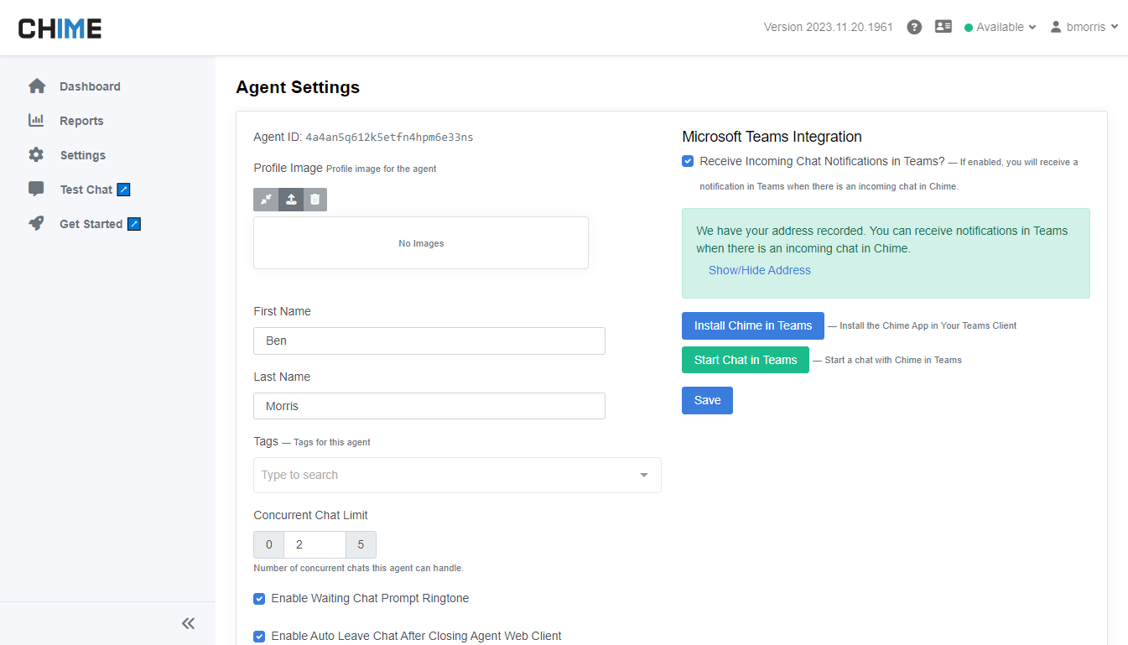Click the Tags search field
The image size is (1128, 645).
457,475
